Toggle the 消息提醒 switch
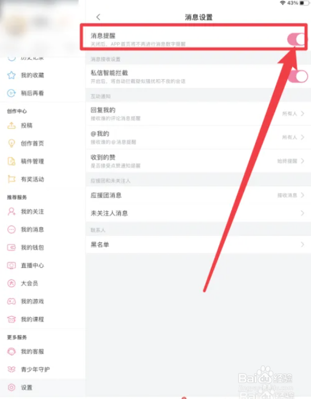The width and height of the screenshot is (311, 399). pos(296,39)
